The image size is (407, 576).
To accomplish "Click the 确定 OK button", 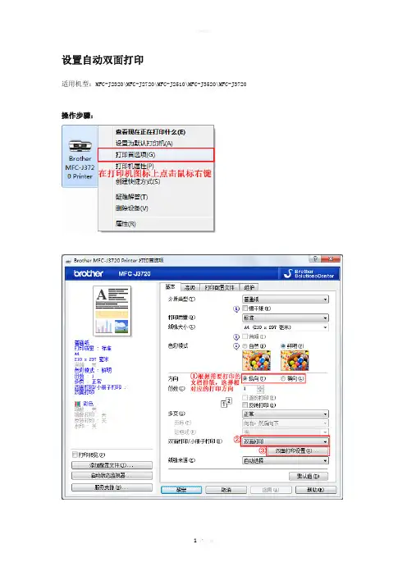I will click(x=181, y=490).
